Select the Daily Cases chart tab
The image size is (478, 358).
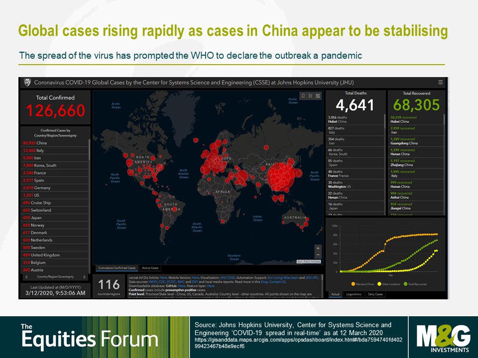(375, 294)
